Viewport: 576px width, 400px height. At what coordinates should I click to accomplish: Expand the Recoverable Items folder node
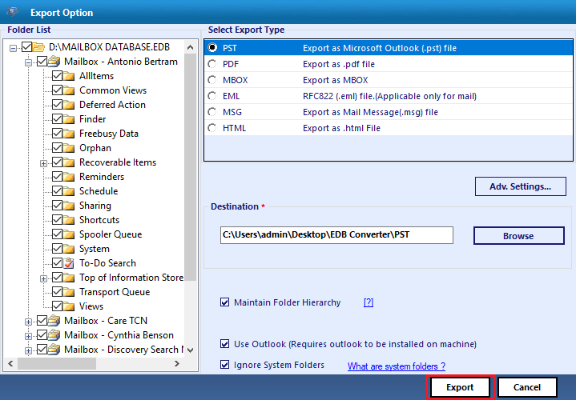tap(44, 162)
